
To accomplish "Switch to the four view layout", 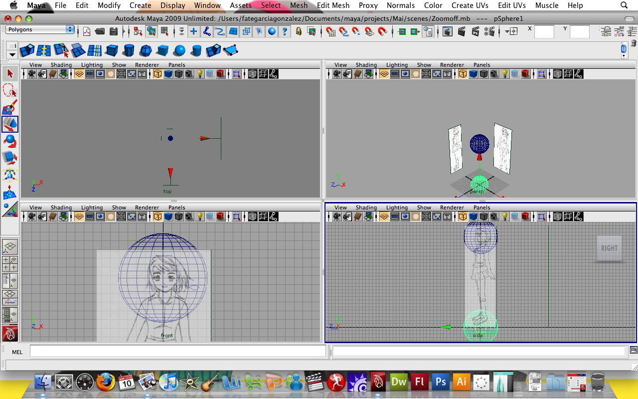I will tap(10, 263).
